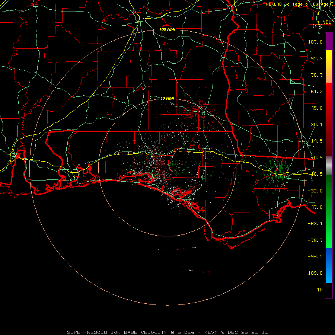Select the -94.2 legend value

pos(315,257)
